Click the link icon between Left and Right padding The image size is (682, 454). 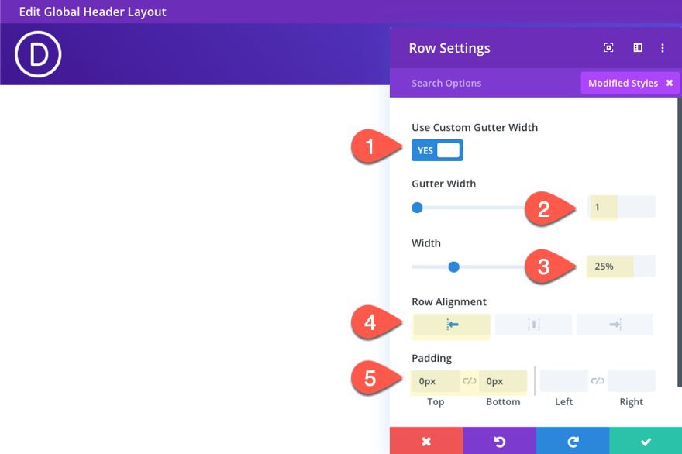598,381
